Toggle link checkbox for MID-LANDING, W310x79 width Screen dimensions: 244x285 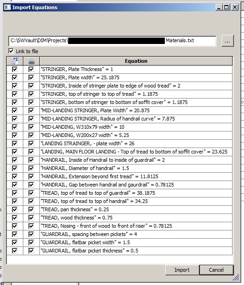[x=31, y=127]
